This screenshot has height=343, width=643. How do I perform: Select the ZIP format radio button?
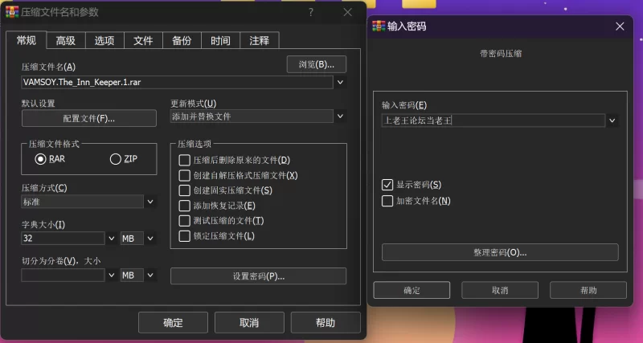point(116,159)
